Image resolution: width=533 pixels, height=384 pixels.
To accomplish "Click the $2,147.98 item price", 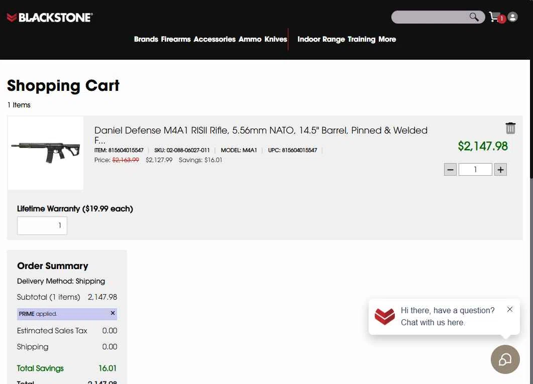I will [483, 146].
